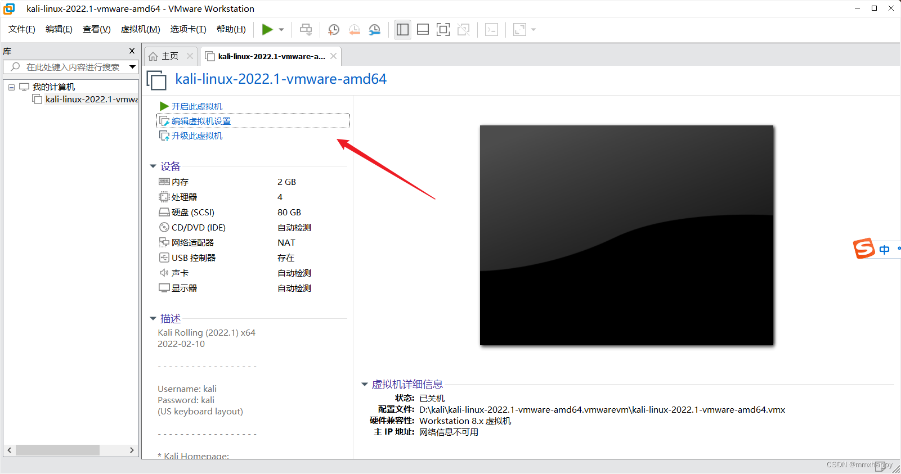
Task: Enter full screen mode icon
Action: click(443, 30)
